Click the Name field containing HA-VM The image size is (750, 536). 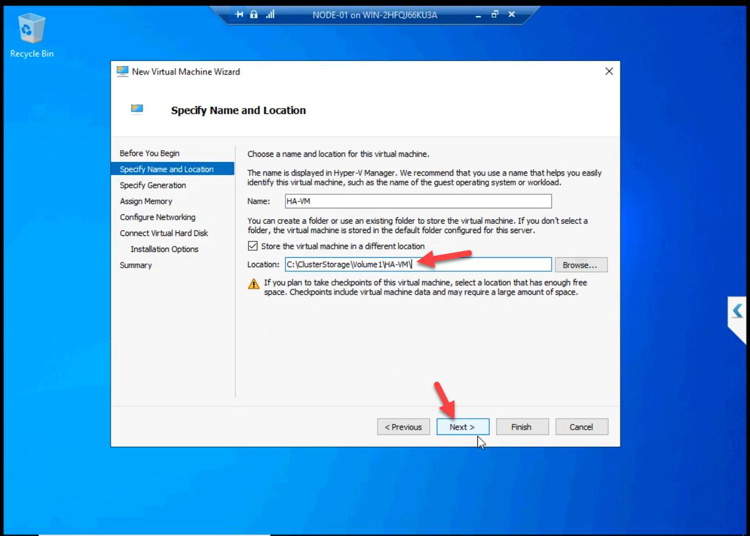click(418, 201)
